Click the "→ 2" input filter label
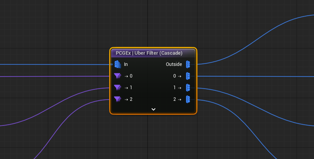Image resolution: width=314 pixels, height=159 pixels. pyautogui.click(x=128, y=99)
